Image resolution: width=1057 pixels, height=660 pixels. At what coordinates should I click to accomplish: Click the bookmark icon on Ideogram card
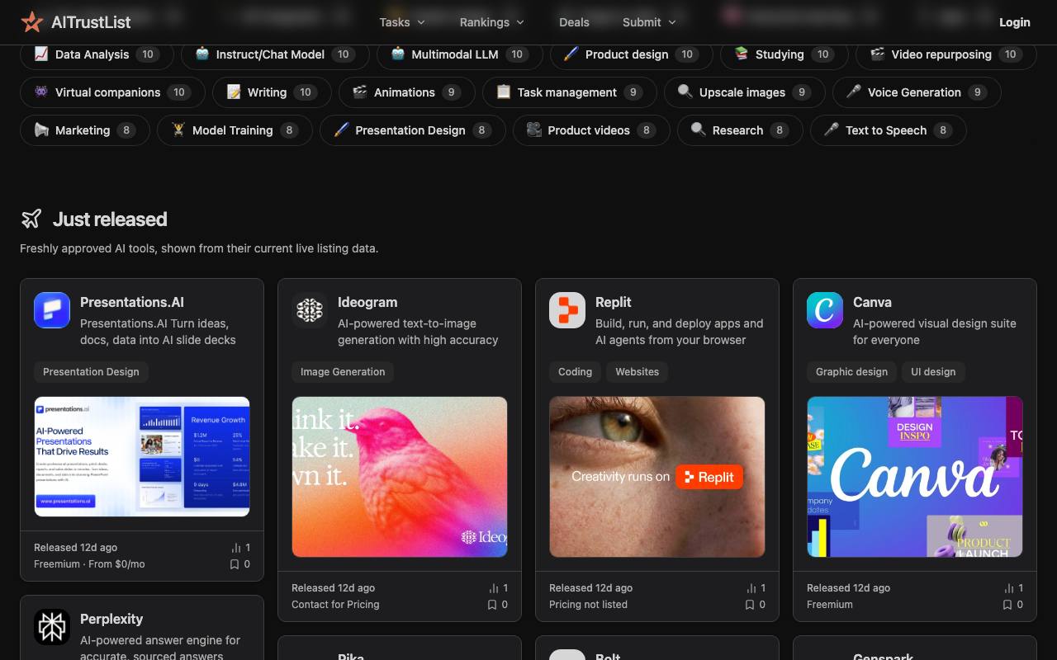pyautogui.click(x=492, y=605)
